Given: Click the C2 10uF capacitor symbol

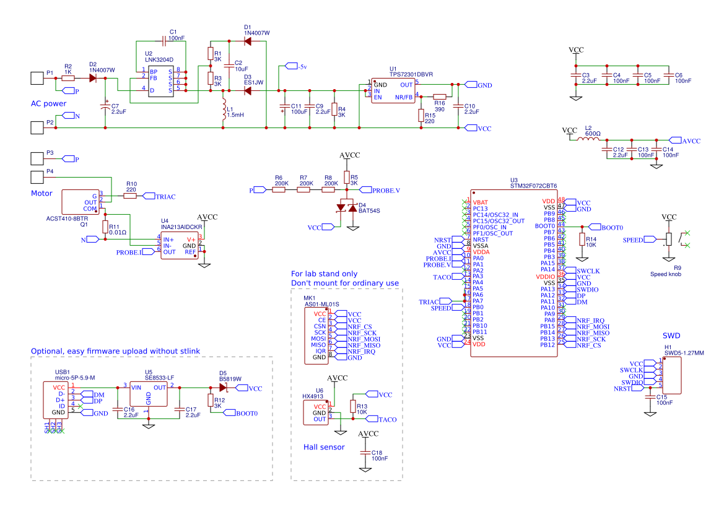Looking at the screenshot, I should [x=229, y=66].
